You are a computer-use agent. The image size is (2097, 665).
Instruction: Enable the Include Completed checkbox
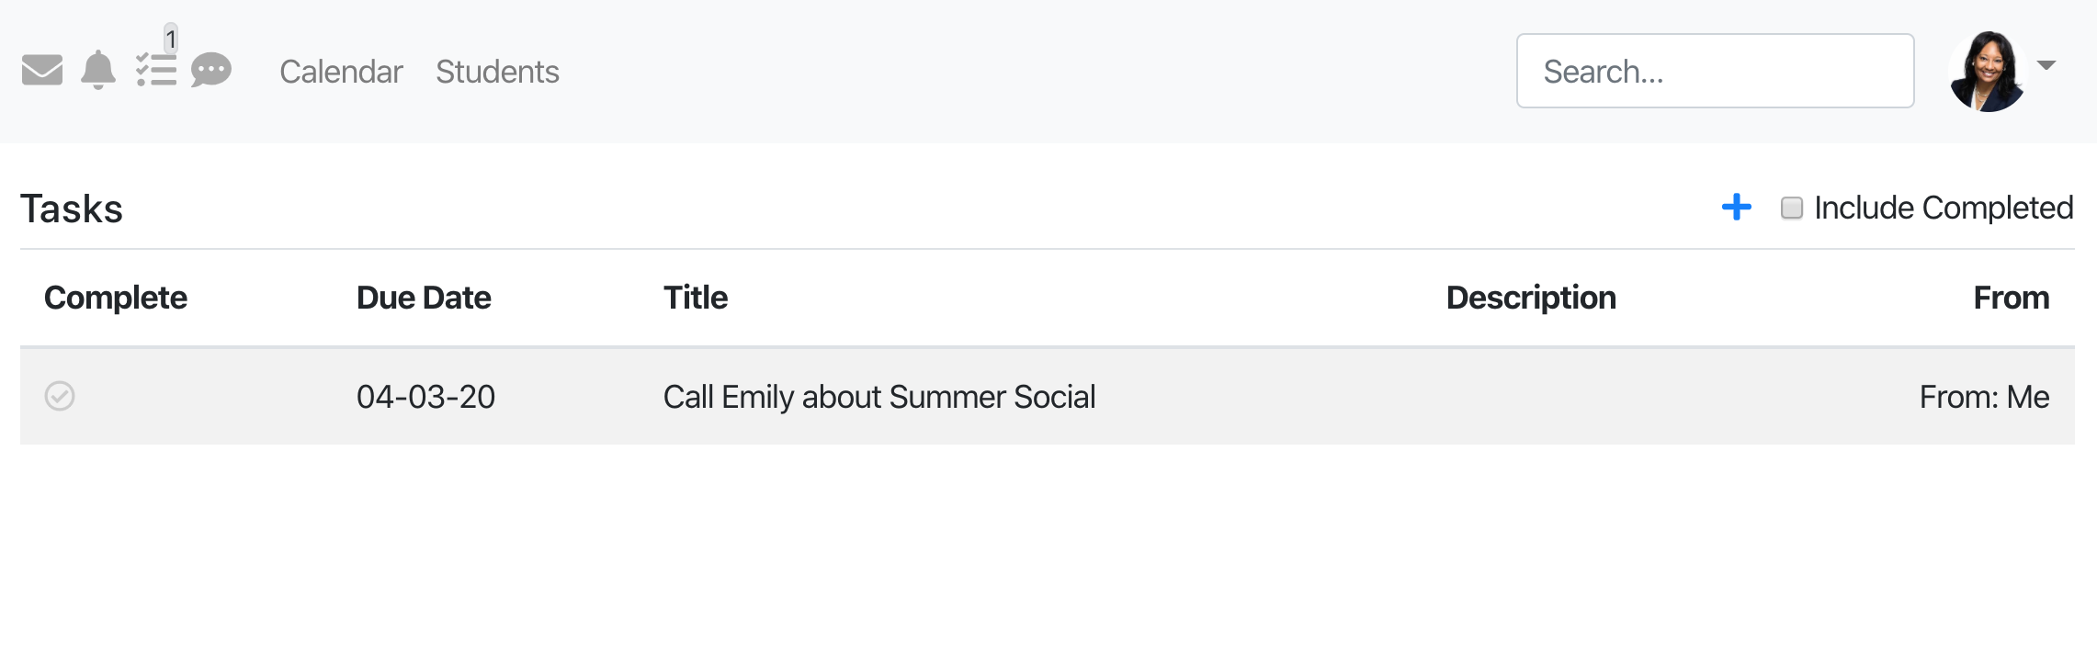pyautogui.click(x=1791, y=209)
